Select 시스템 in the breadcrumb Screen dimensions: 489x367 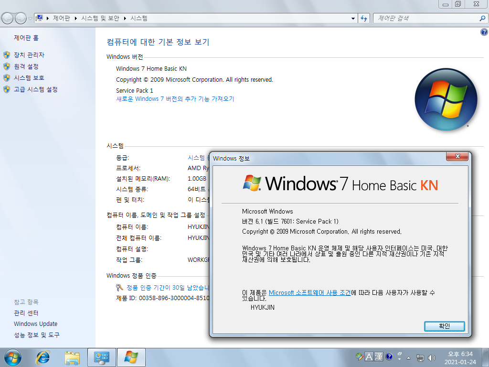coord(139,19)
